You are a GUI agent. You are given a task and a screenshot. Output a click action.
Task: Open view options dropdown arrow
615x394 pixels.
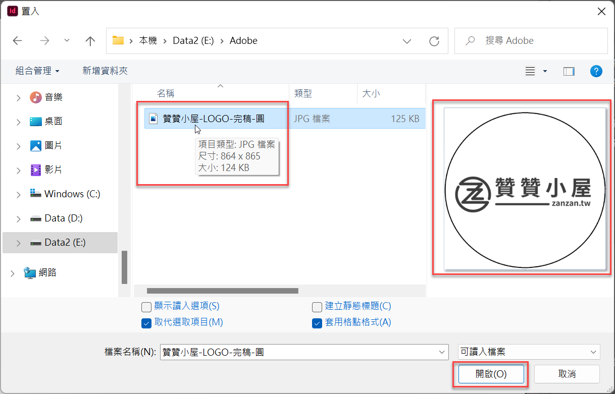point(545,72)
